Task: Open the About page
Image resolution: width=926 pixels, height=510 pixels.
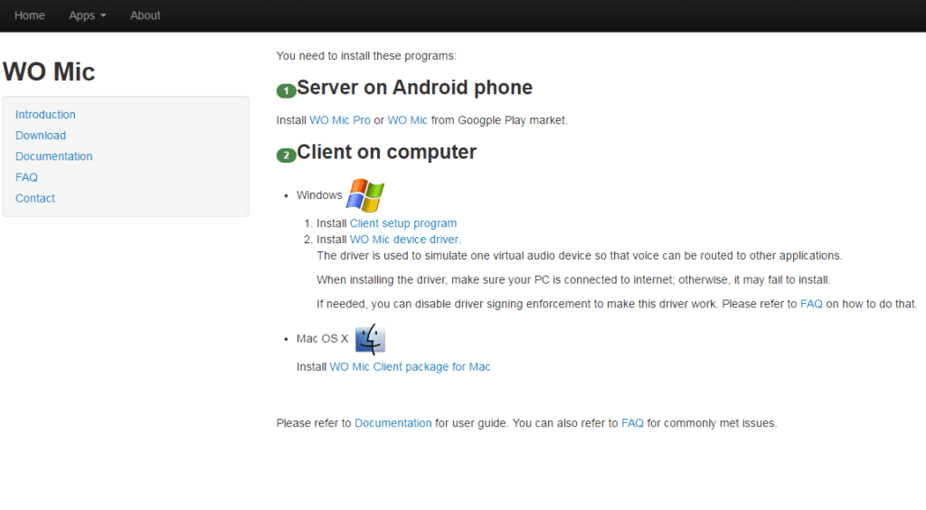Action: pyautogui.click(x=146, y=15)
